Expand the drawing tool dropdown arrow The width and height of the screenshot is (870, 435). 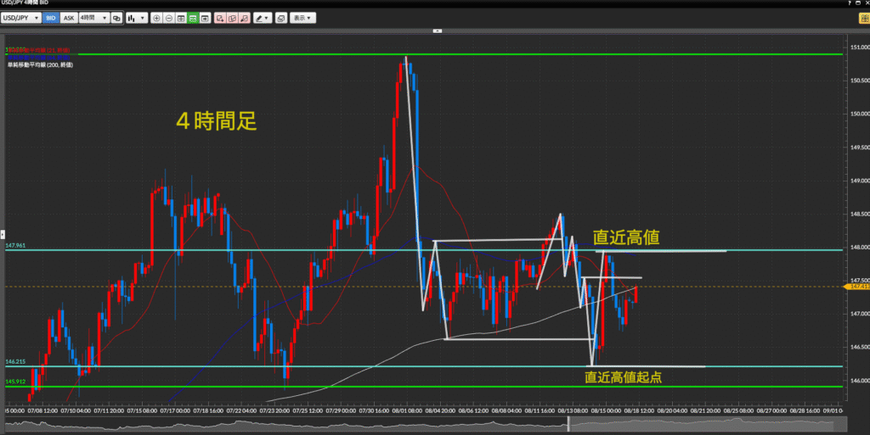coord(268,19)
